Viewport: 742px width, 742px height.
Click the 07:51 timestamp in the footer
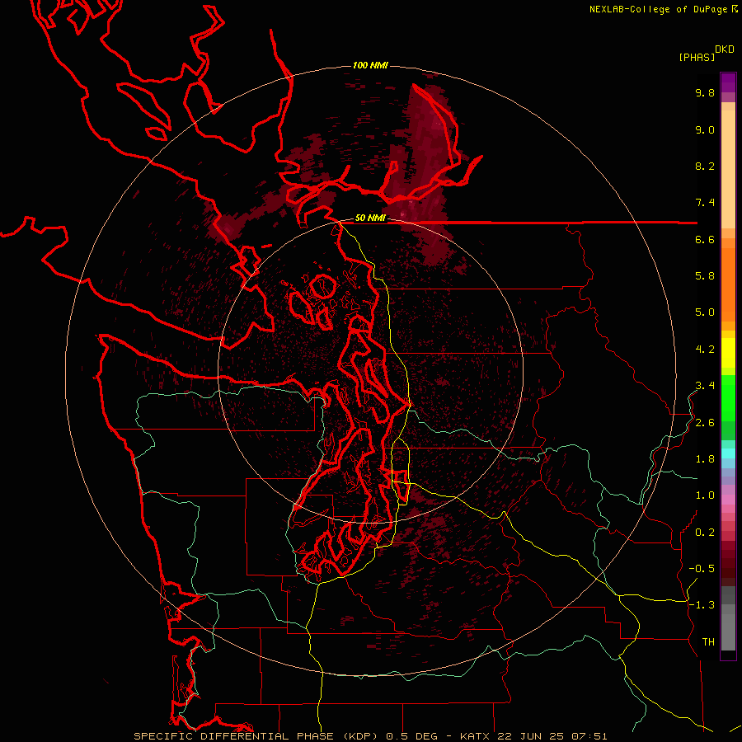click(x=588, y=736)
